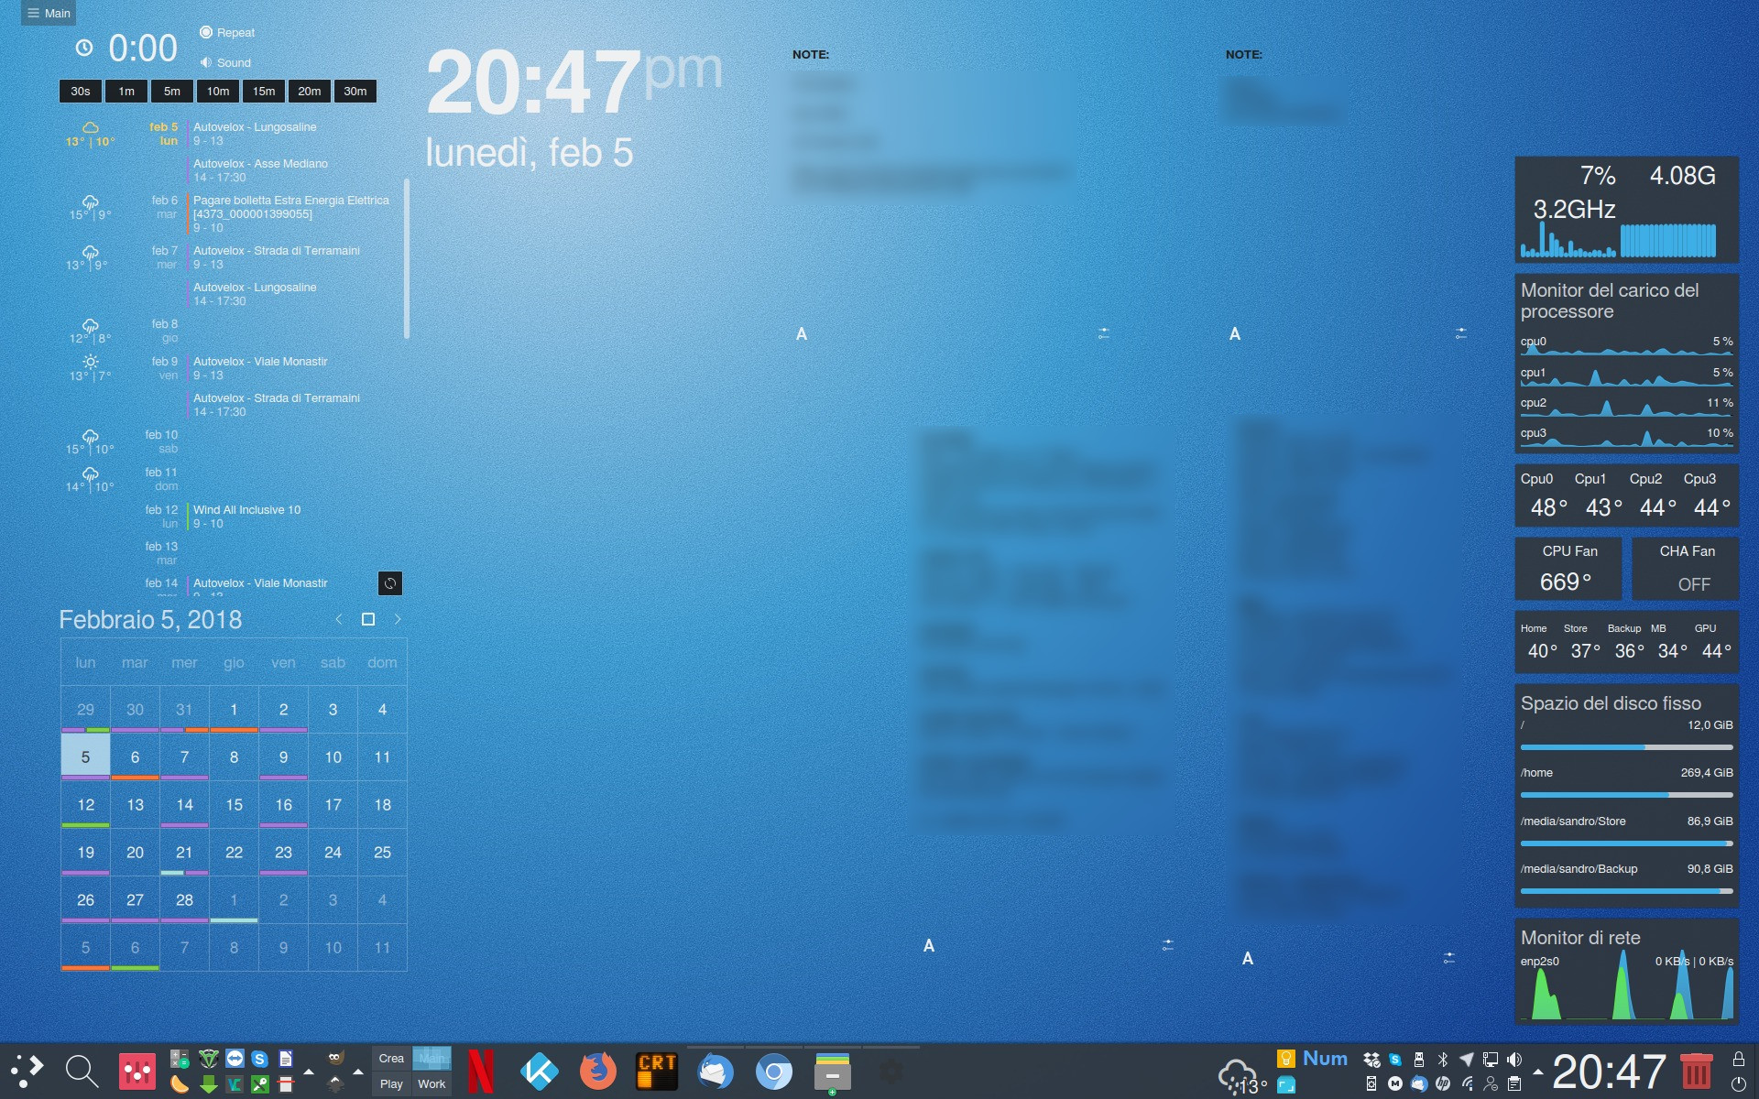
Task: Open the pink mixer application icon
Action: (137, 1072)
